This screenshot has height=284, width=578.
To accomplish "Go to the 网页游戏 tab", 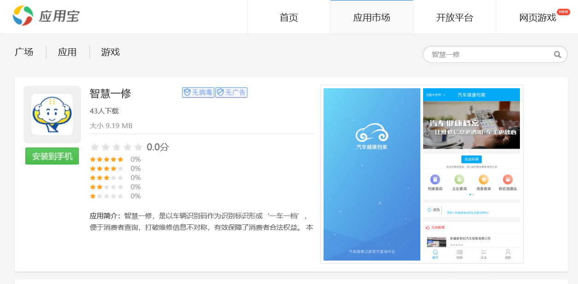I will pos(537,17).
